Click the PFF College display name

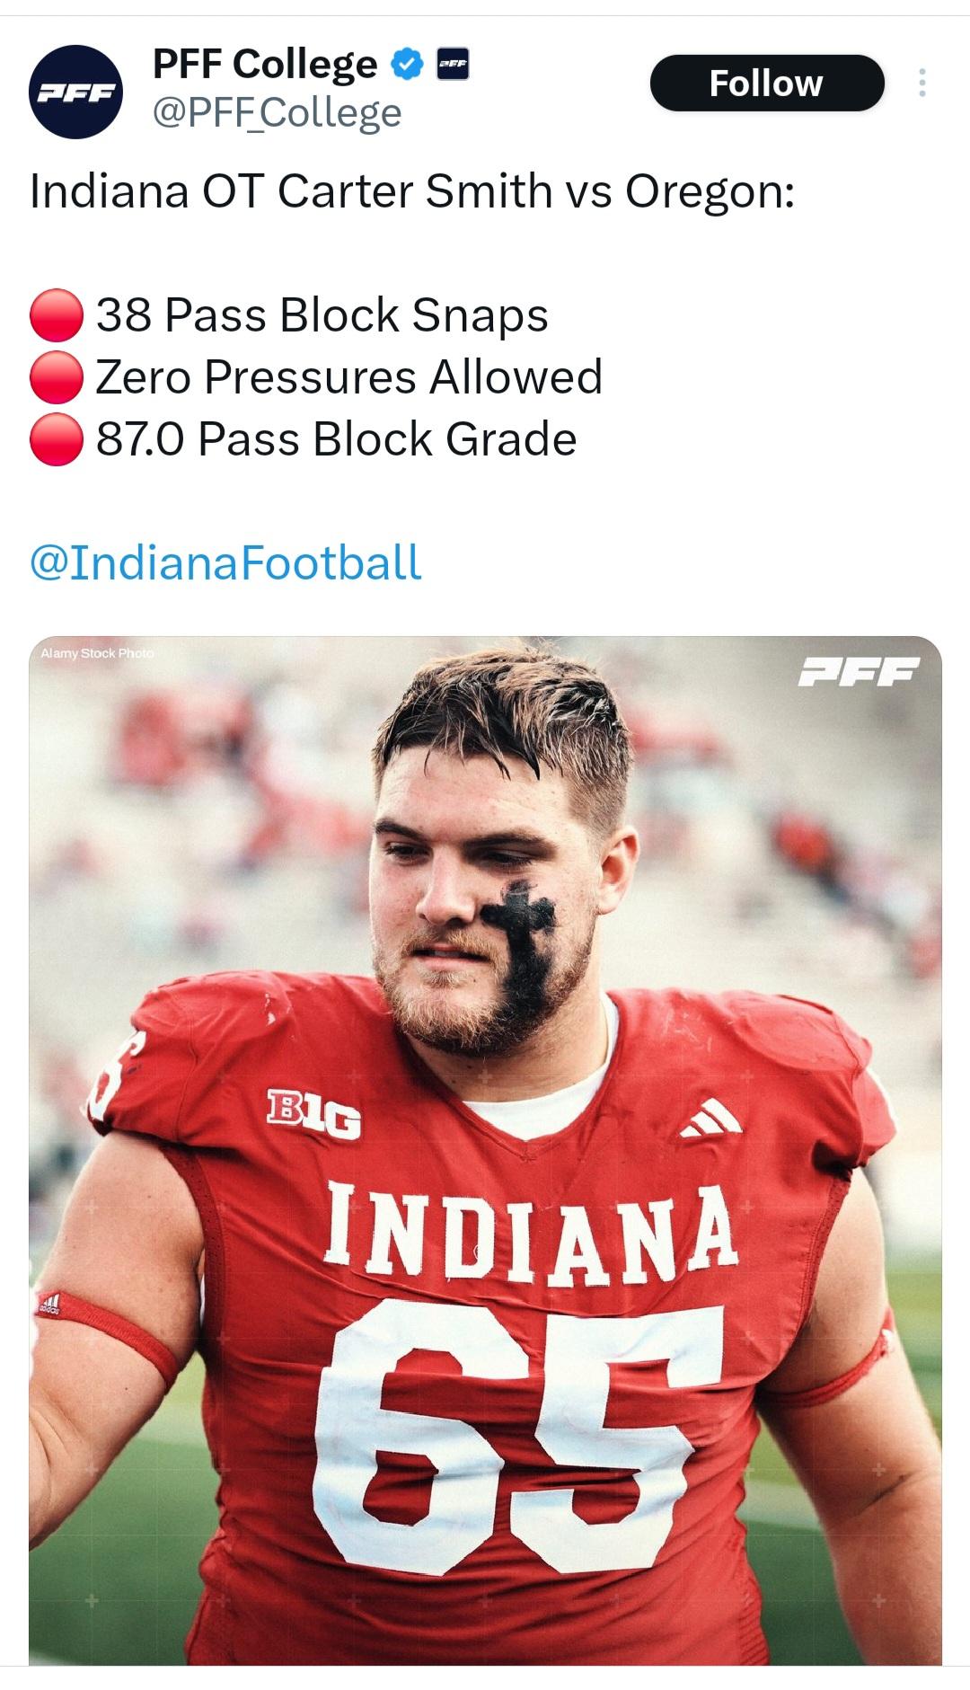[265, 64]
